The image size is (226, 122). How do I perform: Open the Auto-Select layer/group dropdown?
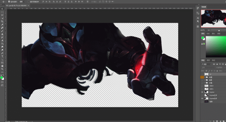coord(22,2)
